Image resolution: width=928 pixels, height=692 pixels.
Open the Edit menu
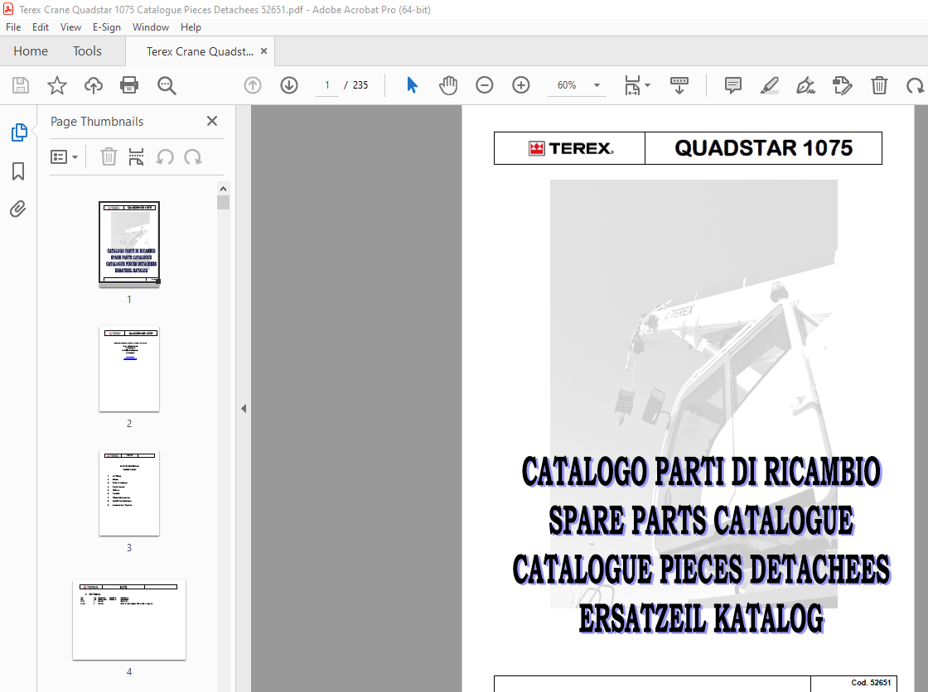(x=41, y=27)
